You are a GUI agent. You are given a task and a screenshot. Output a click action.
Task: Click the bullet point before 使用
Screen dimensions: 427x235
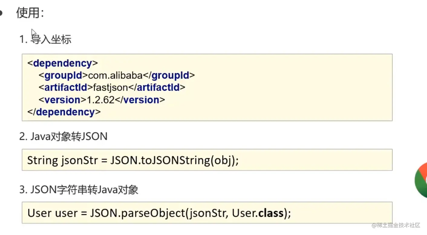pos(1,13)
